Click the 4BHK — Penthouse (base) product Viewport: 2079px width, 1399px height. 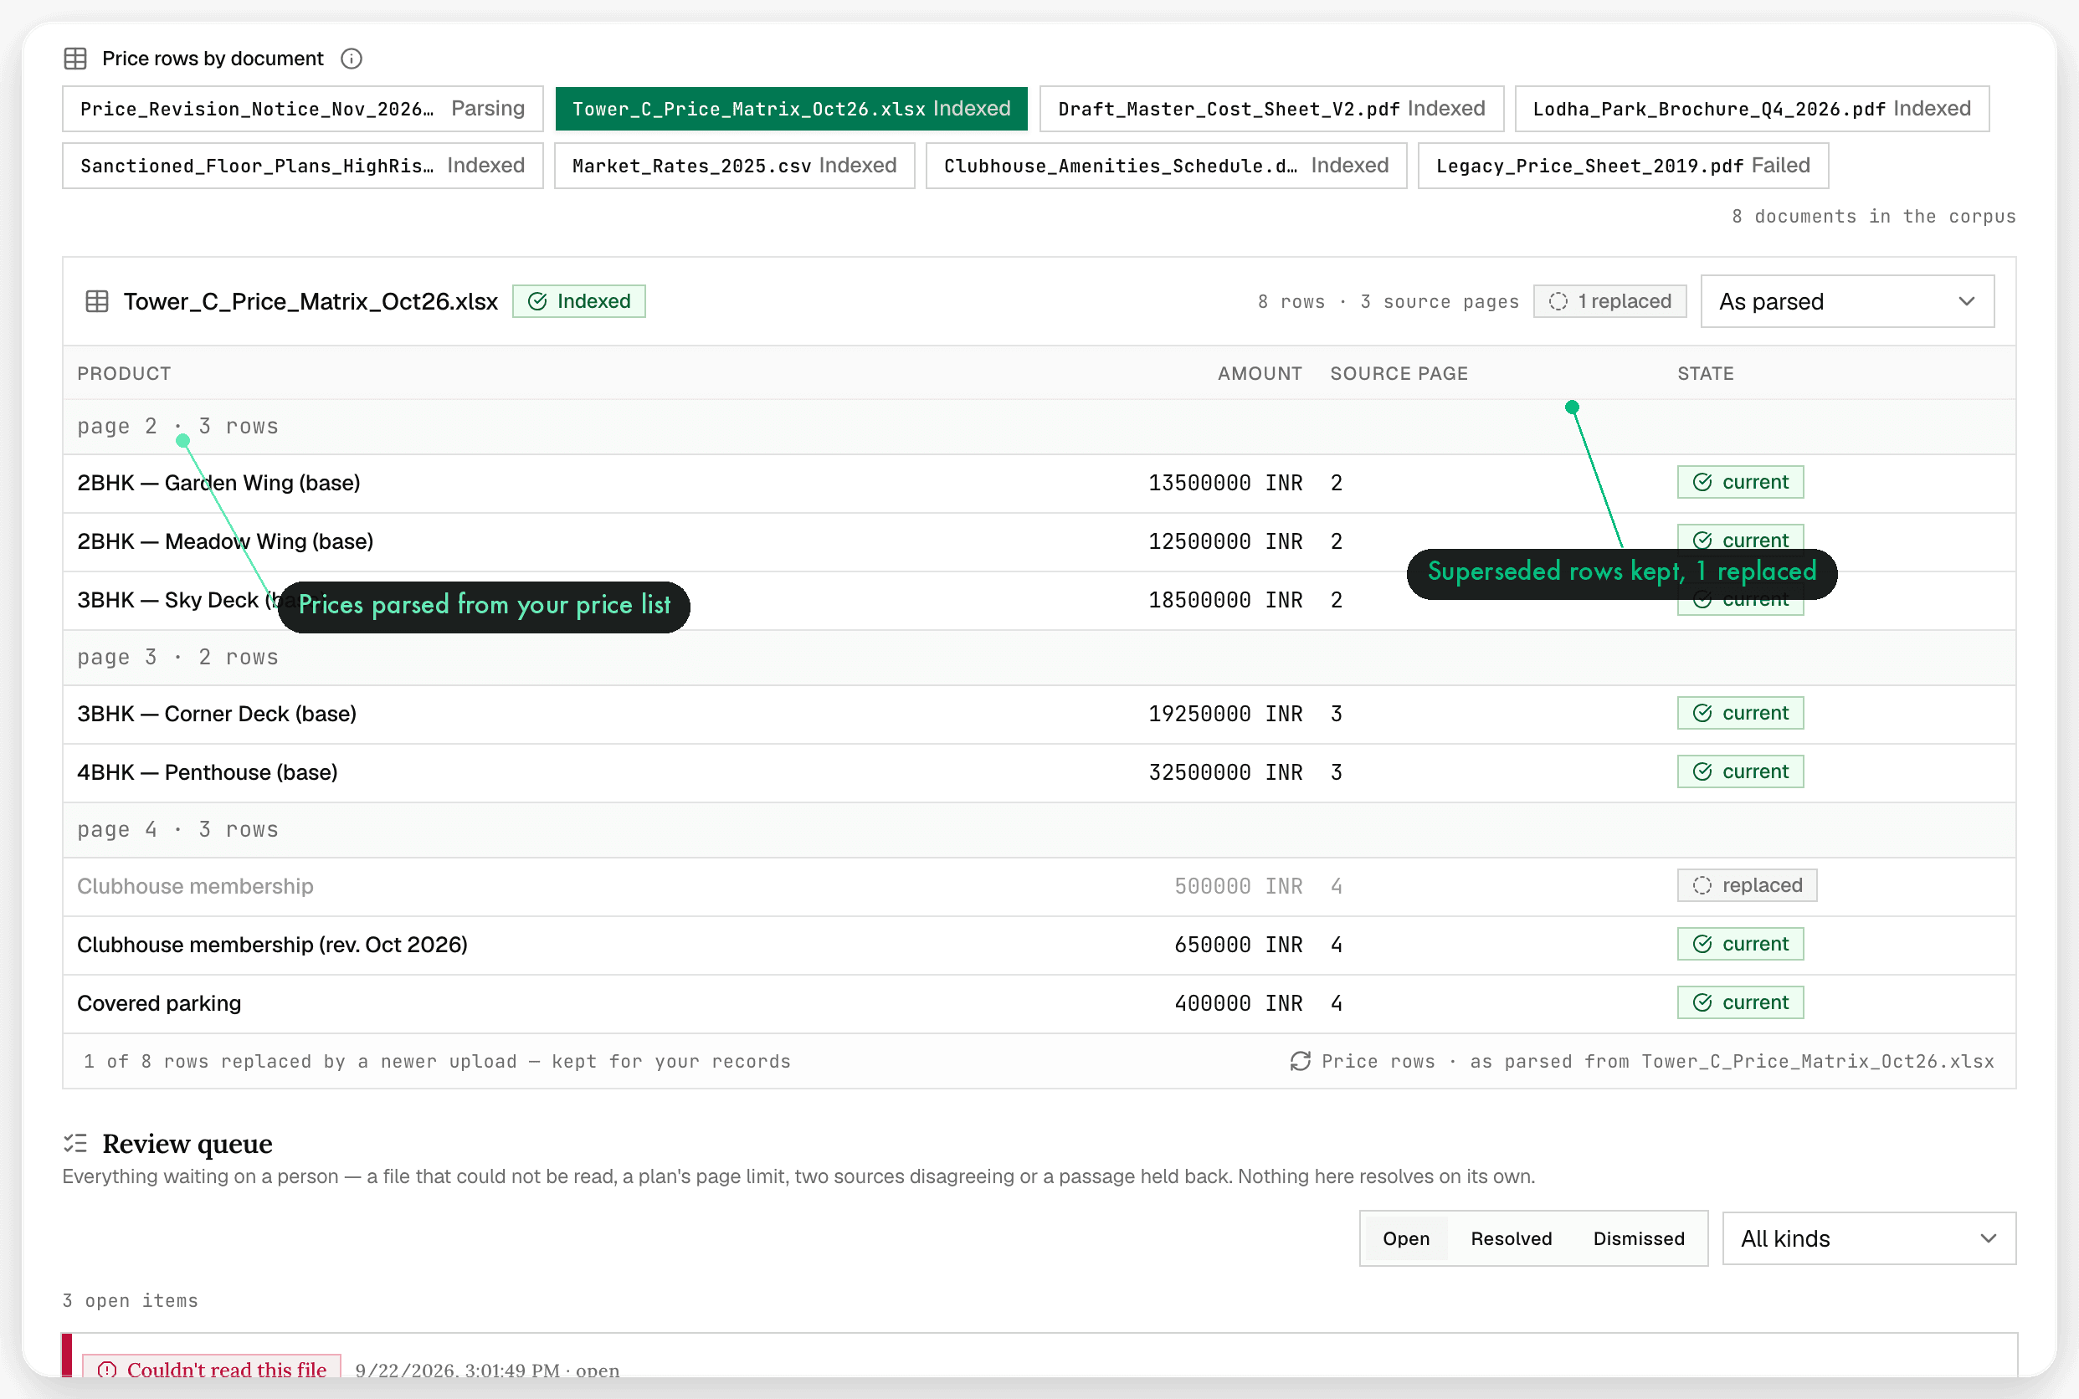pyautogui.click(x=207, y=771)
